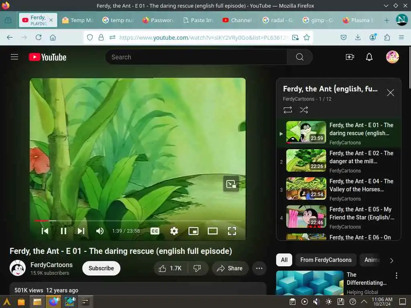Enable miniplayer mode
Viewport: 411px width, 308px height.
click(x=193, y=231)
